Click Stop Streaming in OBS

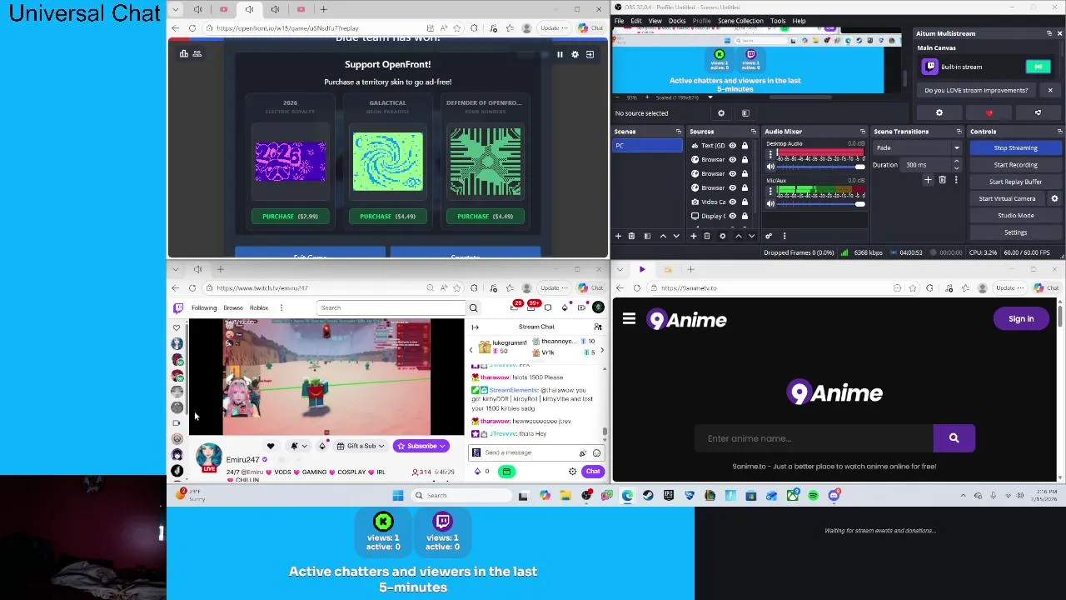coord(1015,147)
